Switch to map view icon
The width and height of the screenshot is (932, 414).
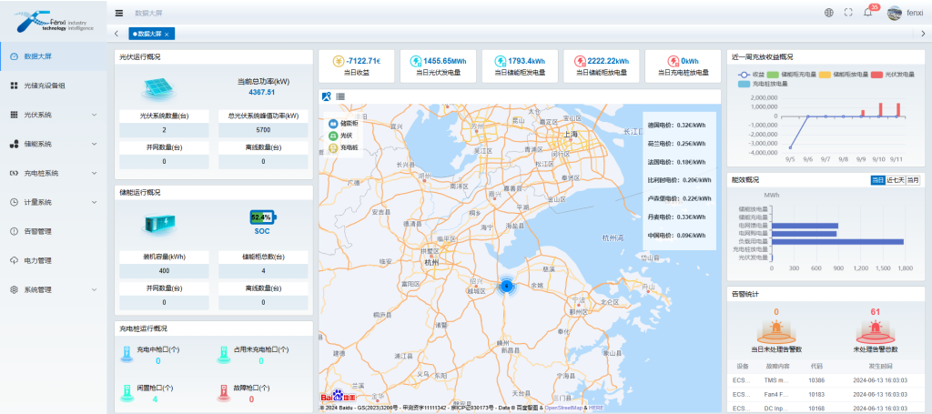(x=327, y=96)
